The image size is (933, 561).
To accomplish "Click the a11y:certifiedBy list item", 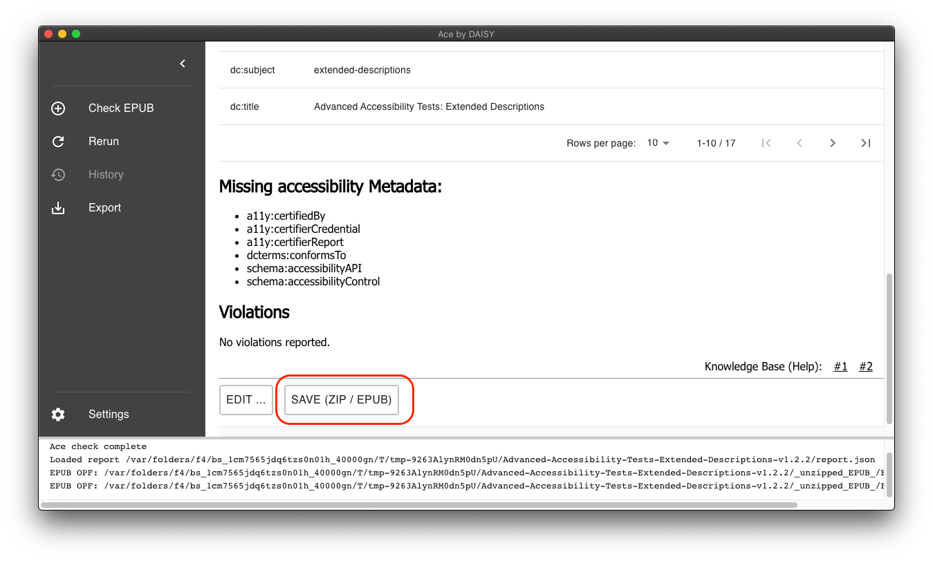I will [x=286, y=216].
